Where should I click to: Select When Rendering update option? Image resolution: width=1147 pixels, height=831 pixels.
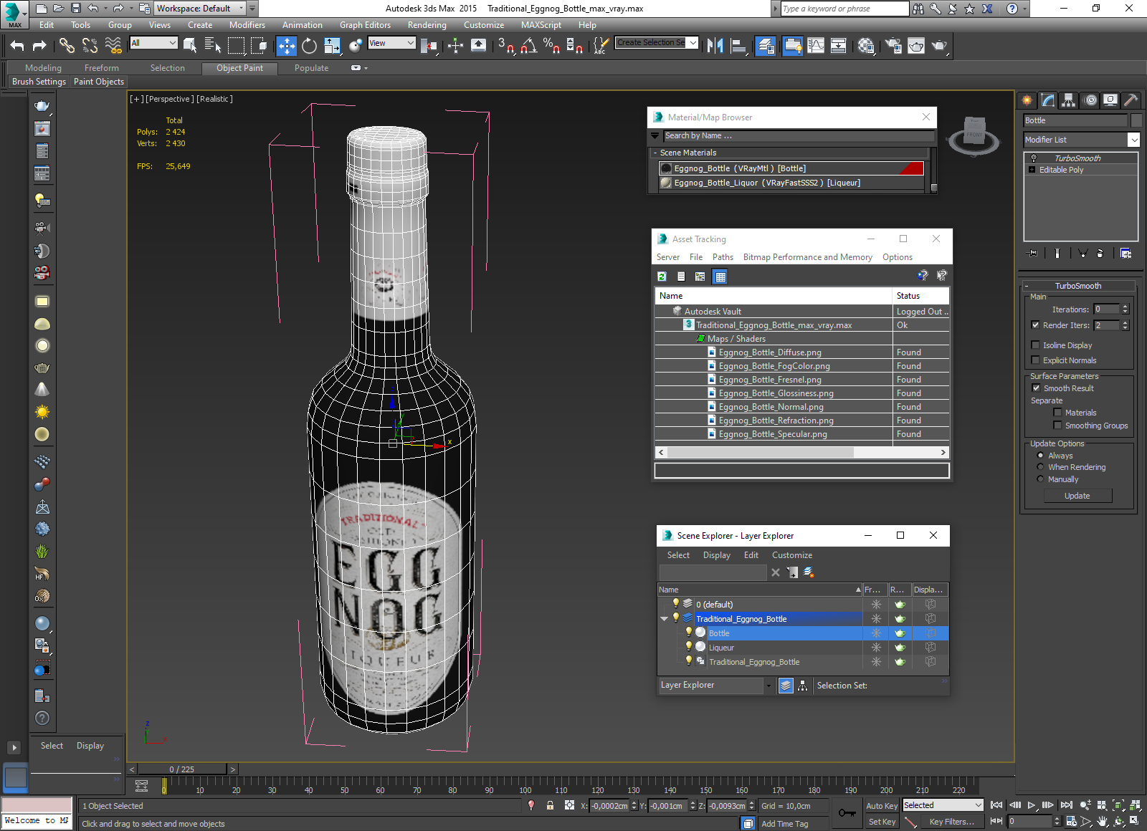(1040, 467)
